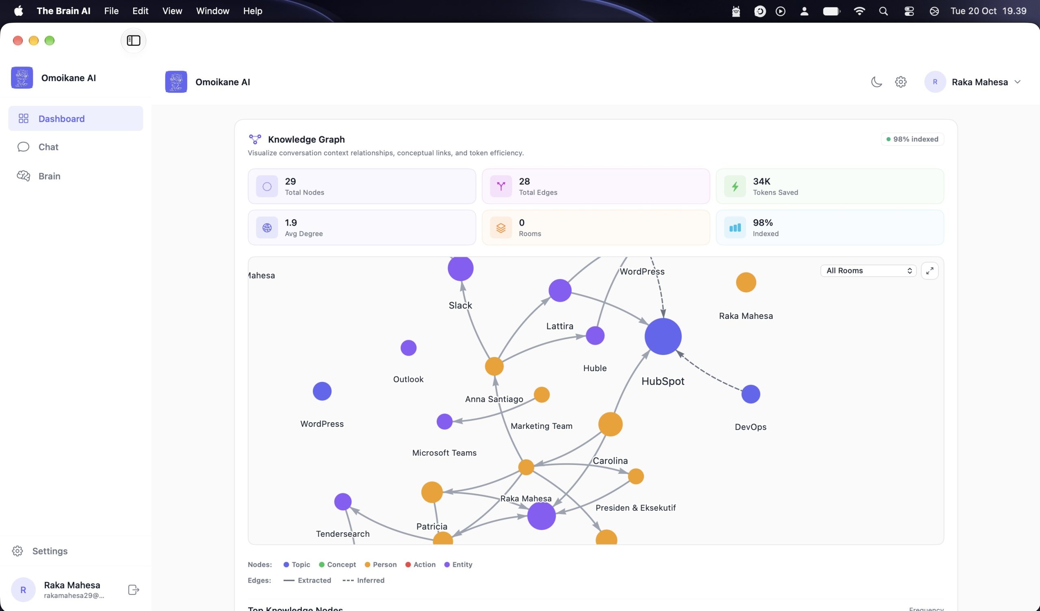The height and width of the screenshot is (611, 1040).
Task: Click Wi-Fi icon in menu bar
Action: point(859,11)
